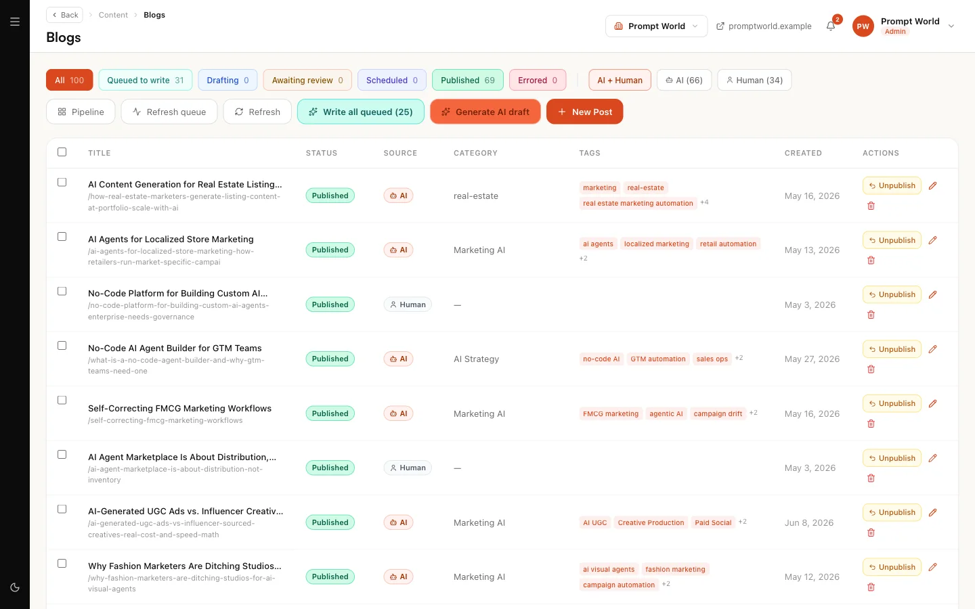Check the Real Estate Listing row
Image resolution: width=975 pixels, height=609 pixels.
click(x=62, y=182)
